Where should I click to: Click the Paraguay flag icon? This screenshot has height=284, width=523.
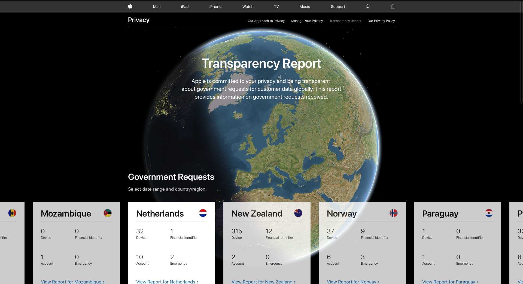pyautogui.click(x=489, y=213)
